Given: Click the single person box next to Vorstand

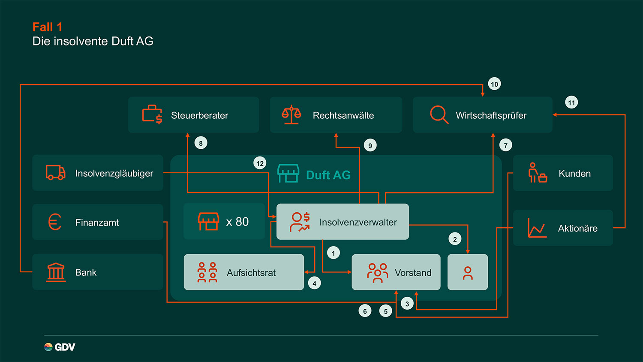Looking at the screenshot, I should point(468,272).
